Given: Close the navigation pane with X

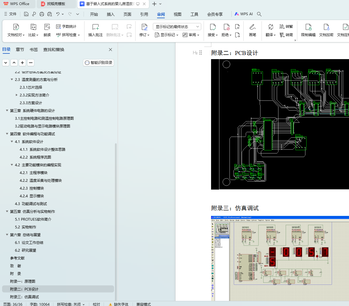Looking at the screenshot, I should [x=110, y=50].
